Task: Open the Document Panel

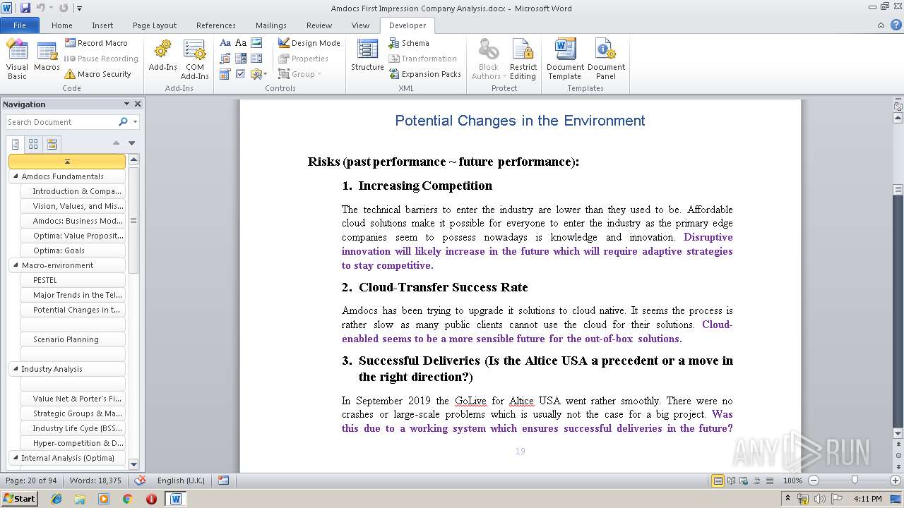Action: pos(606,59)
